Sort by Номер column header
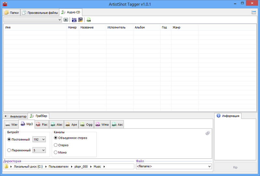 pyautogui.click(x=73, y=27)
